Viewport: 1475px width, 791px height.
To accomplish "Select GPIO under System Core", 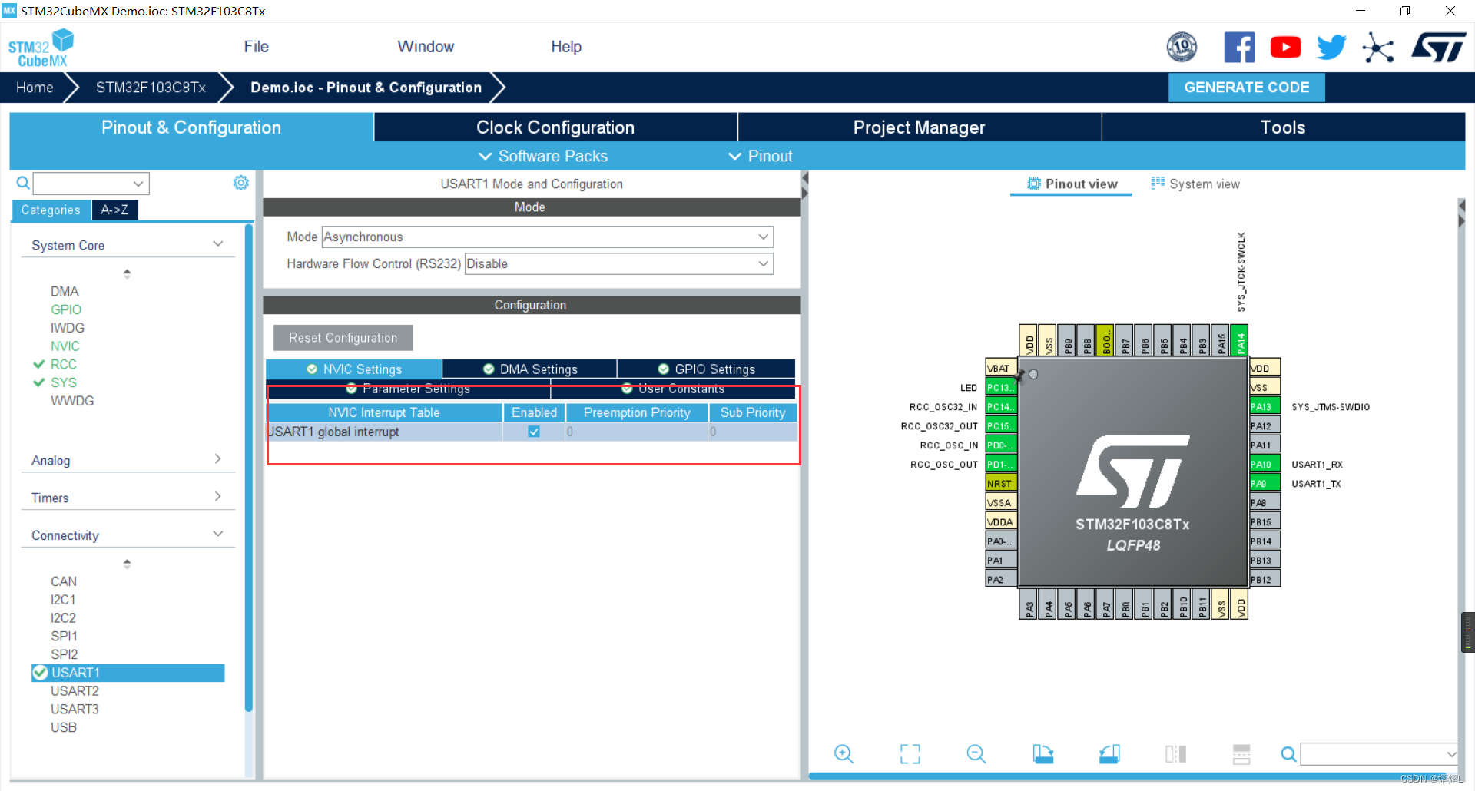I will click(x=65, y=309).
